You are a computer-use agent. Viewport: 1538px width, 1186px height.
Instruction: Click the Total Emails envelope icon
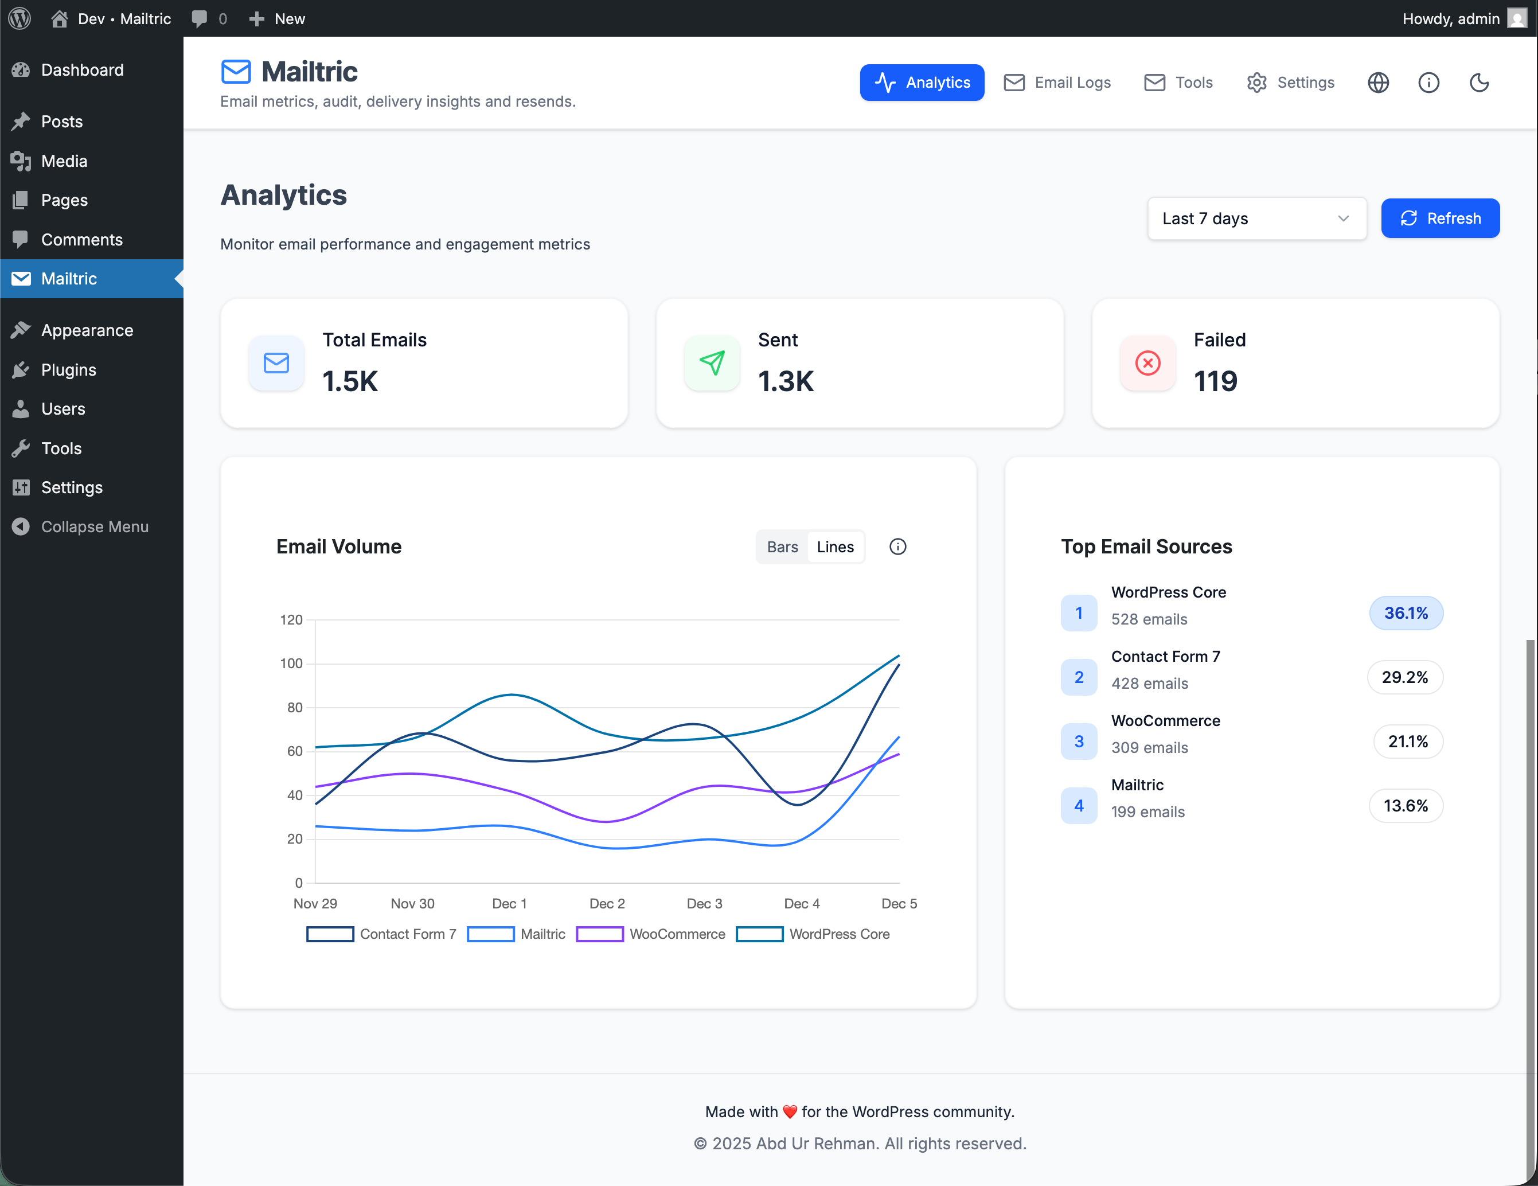pos(276,362)
